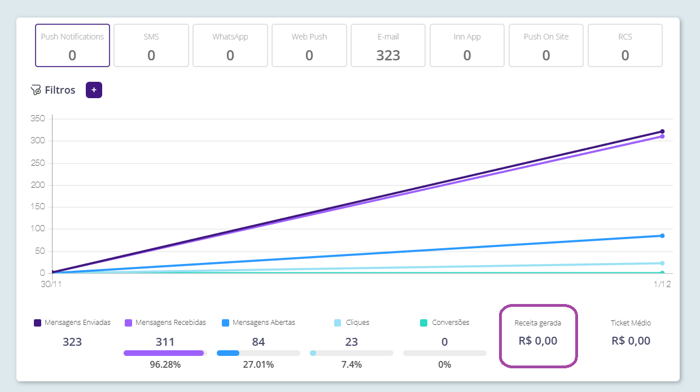Select the Inn App channel card
The image size is (700, 392).
tap(467, 45)
